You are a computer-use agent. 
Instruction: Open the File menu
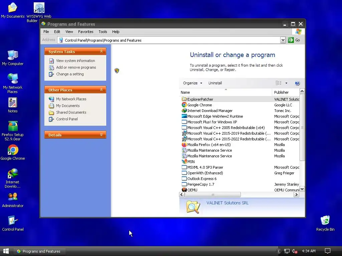(46, 32)
